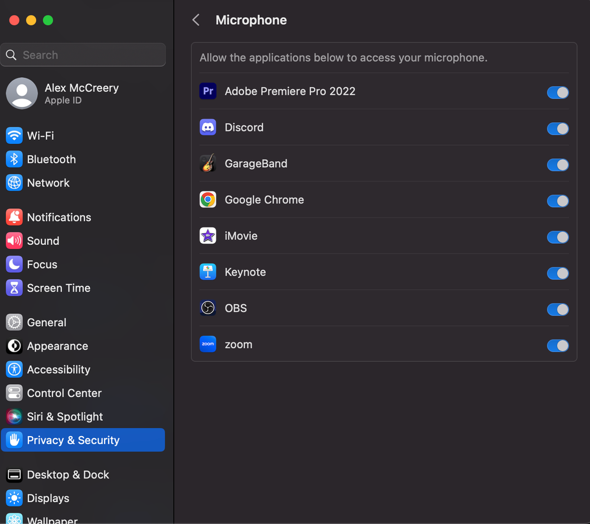
Task: Toggle microphone access for OBS
Action: pyautogui.click(x=558, y=309)
